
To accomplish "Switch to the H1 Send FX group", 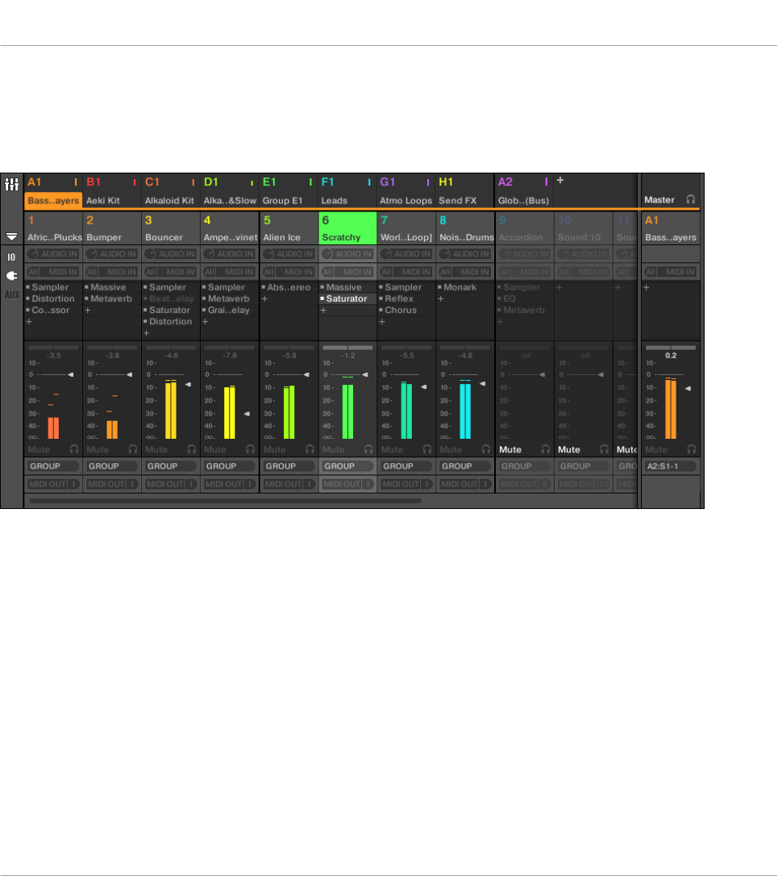I will [x=464, y=191].
